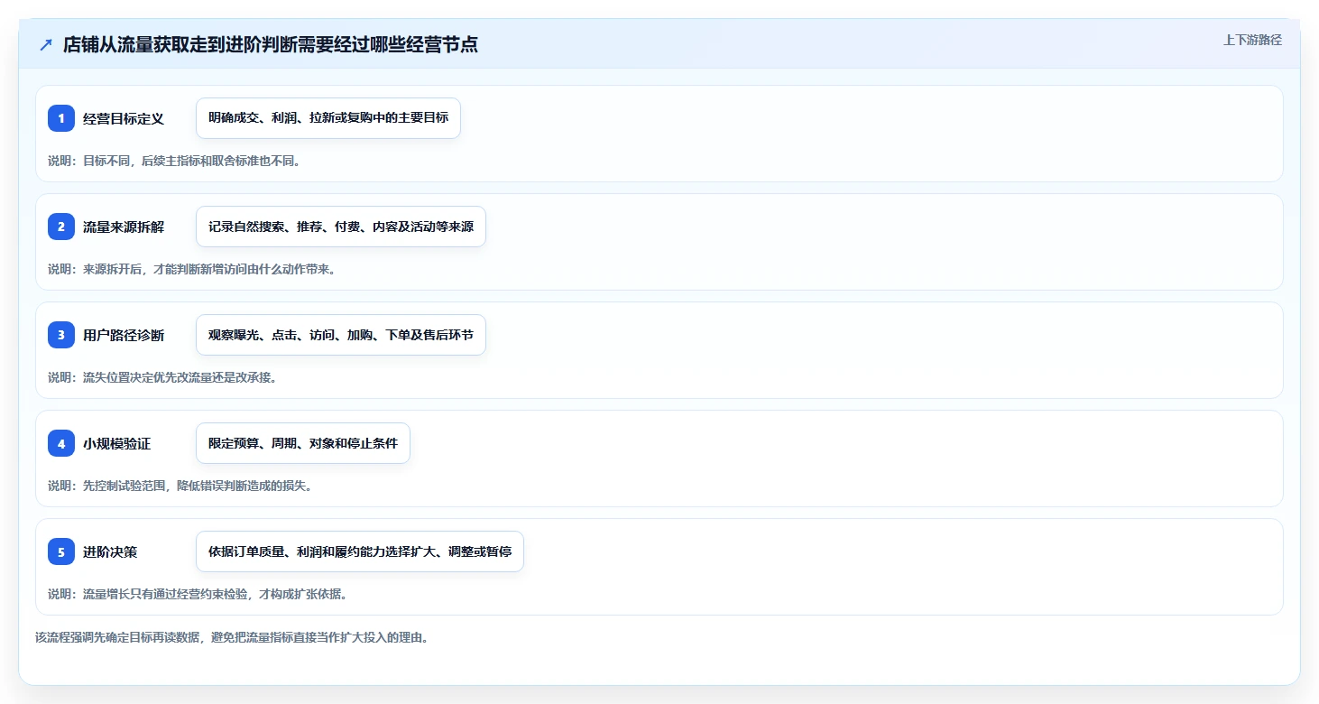Click the arrow icon beside the page title

(x=46, y=45)
